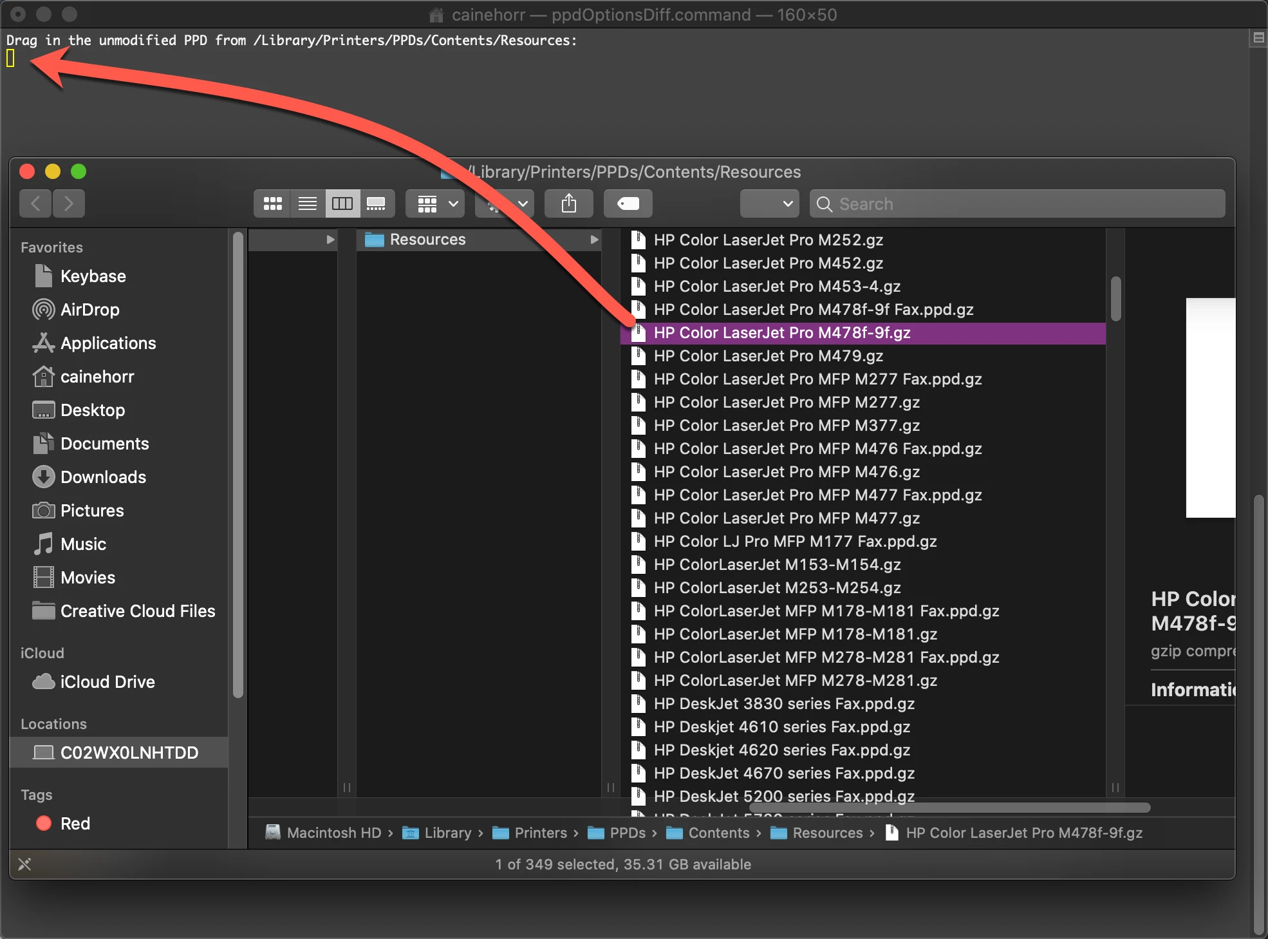Screen dimensions: 1268x939
Task: Click Library in the path bar
Action: click(438, 833)
